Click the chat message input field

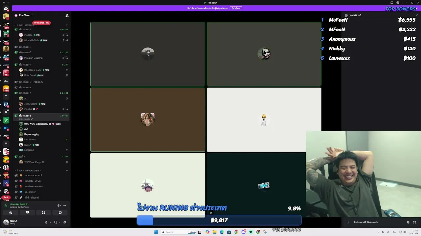[378, 222]
